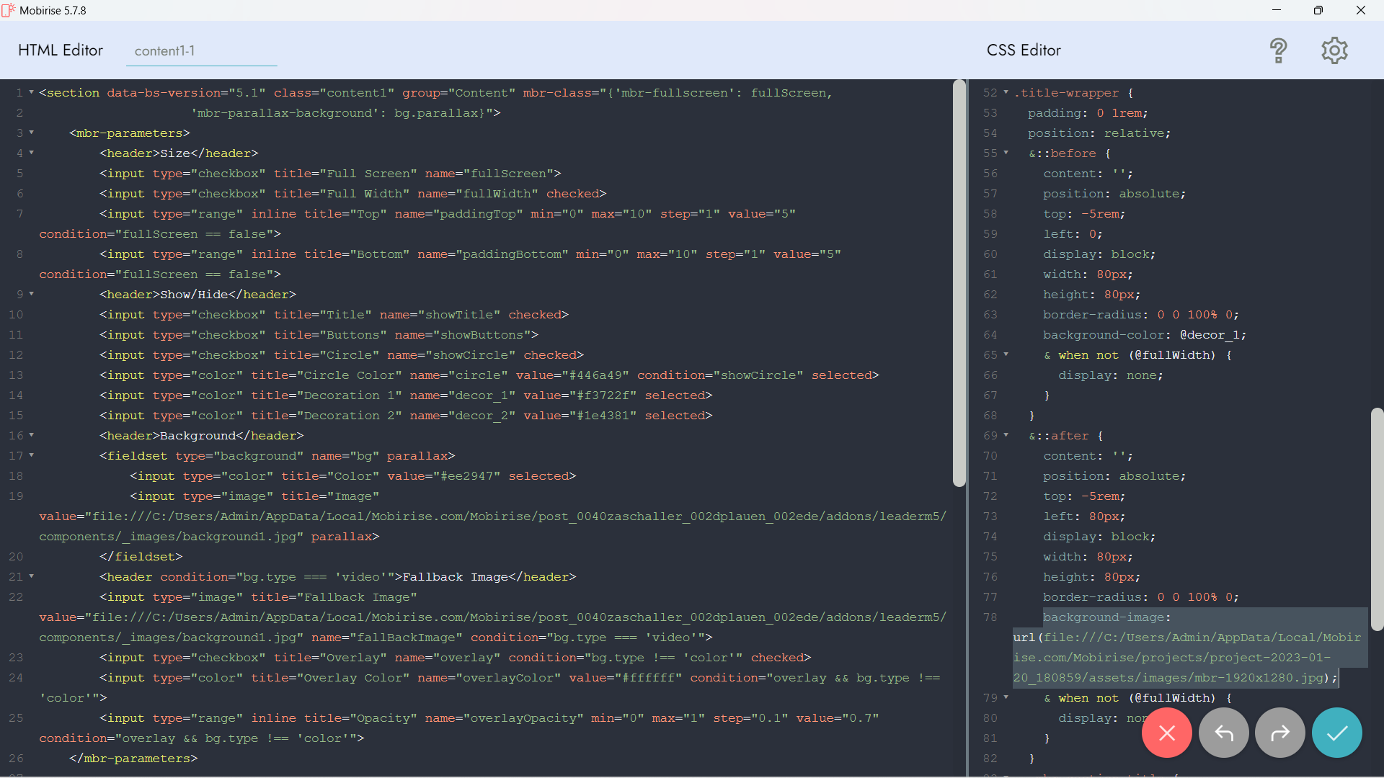Click the CSS Editor heading
Image resolution: width=1384 pixels, height=778 pixels.
point(1024,50)
